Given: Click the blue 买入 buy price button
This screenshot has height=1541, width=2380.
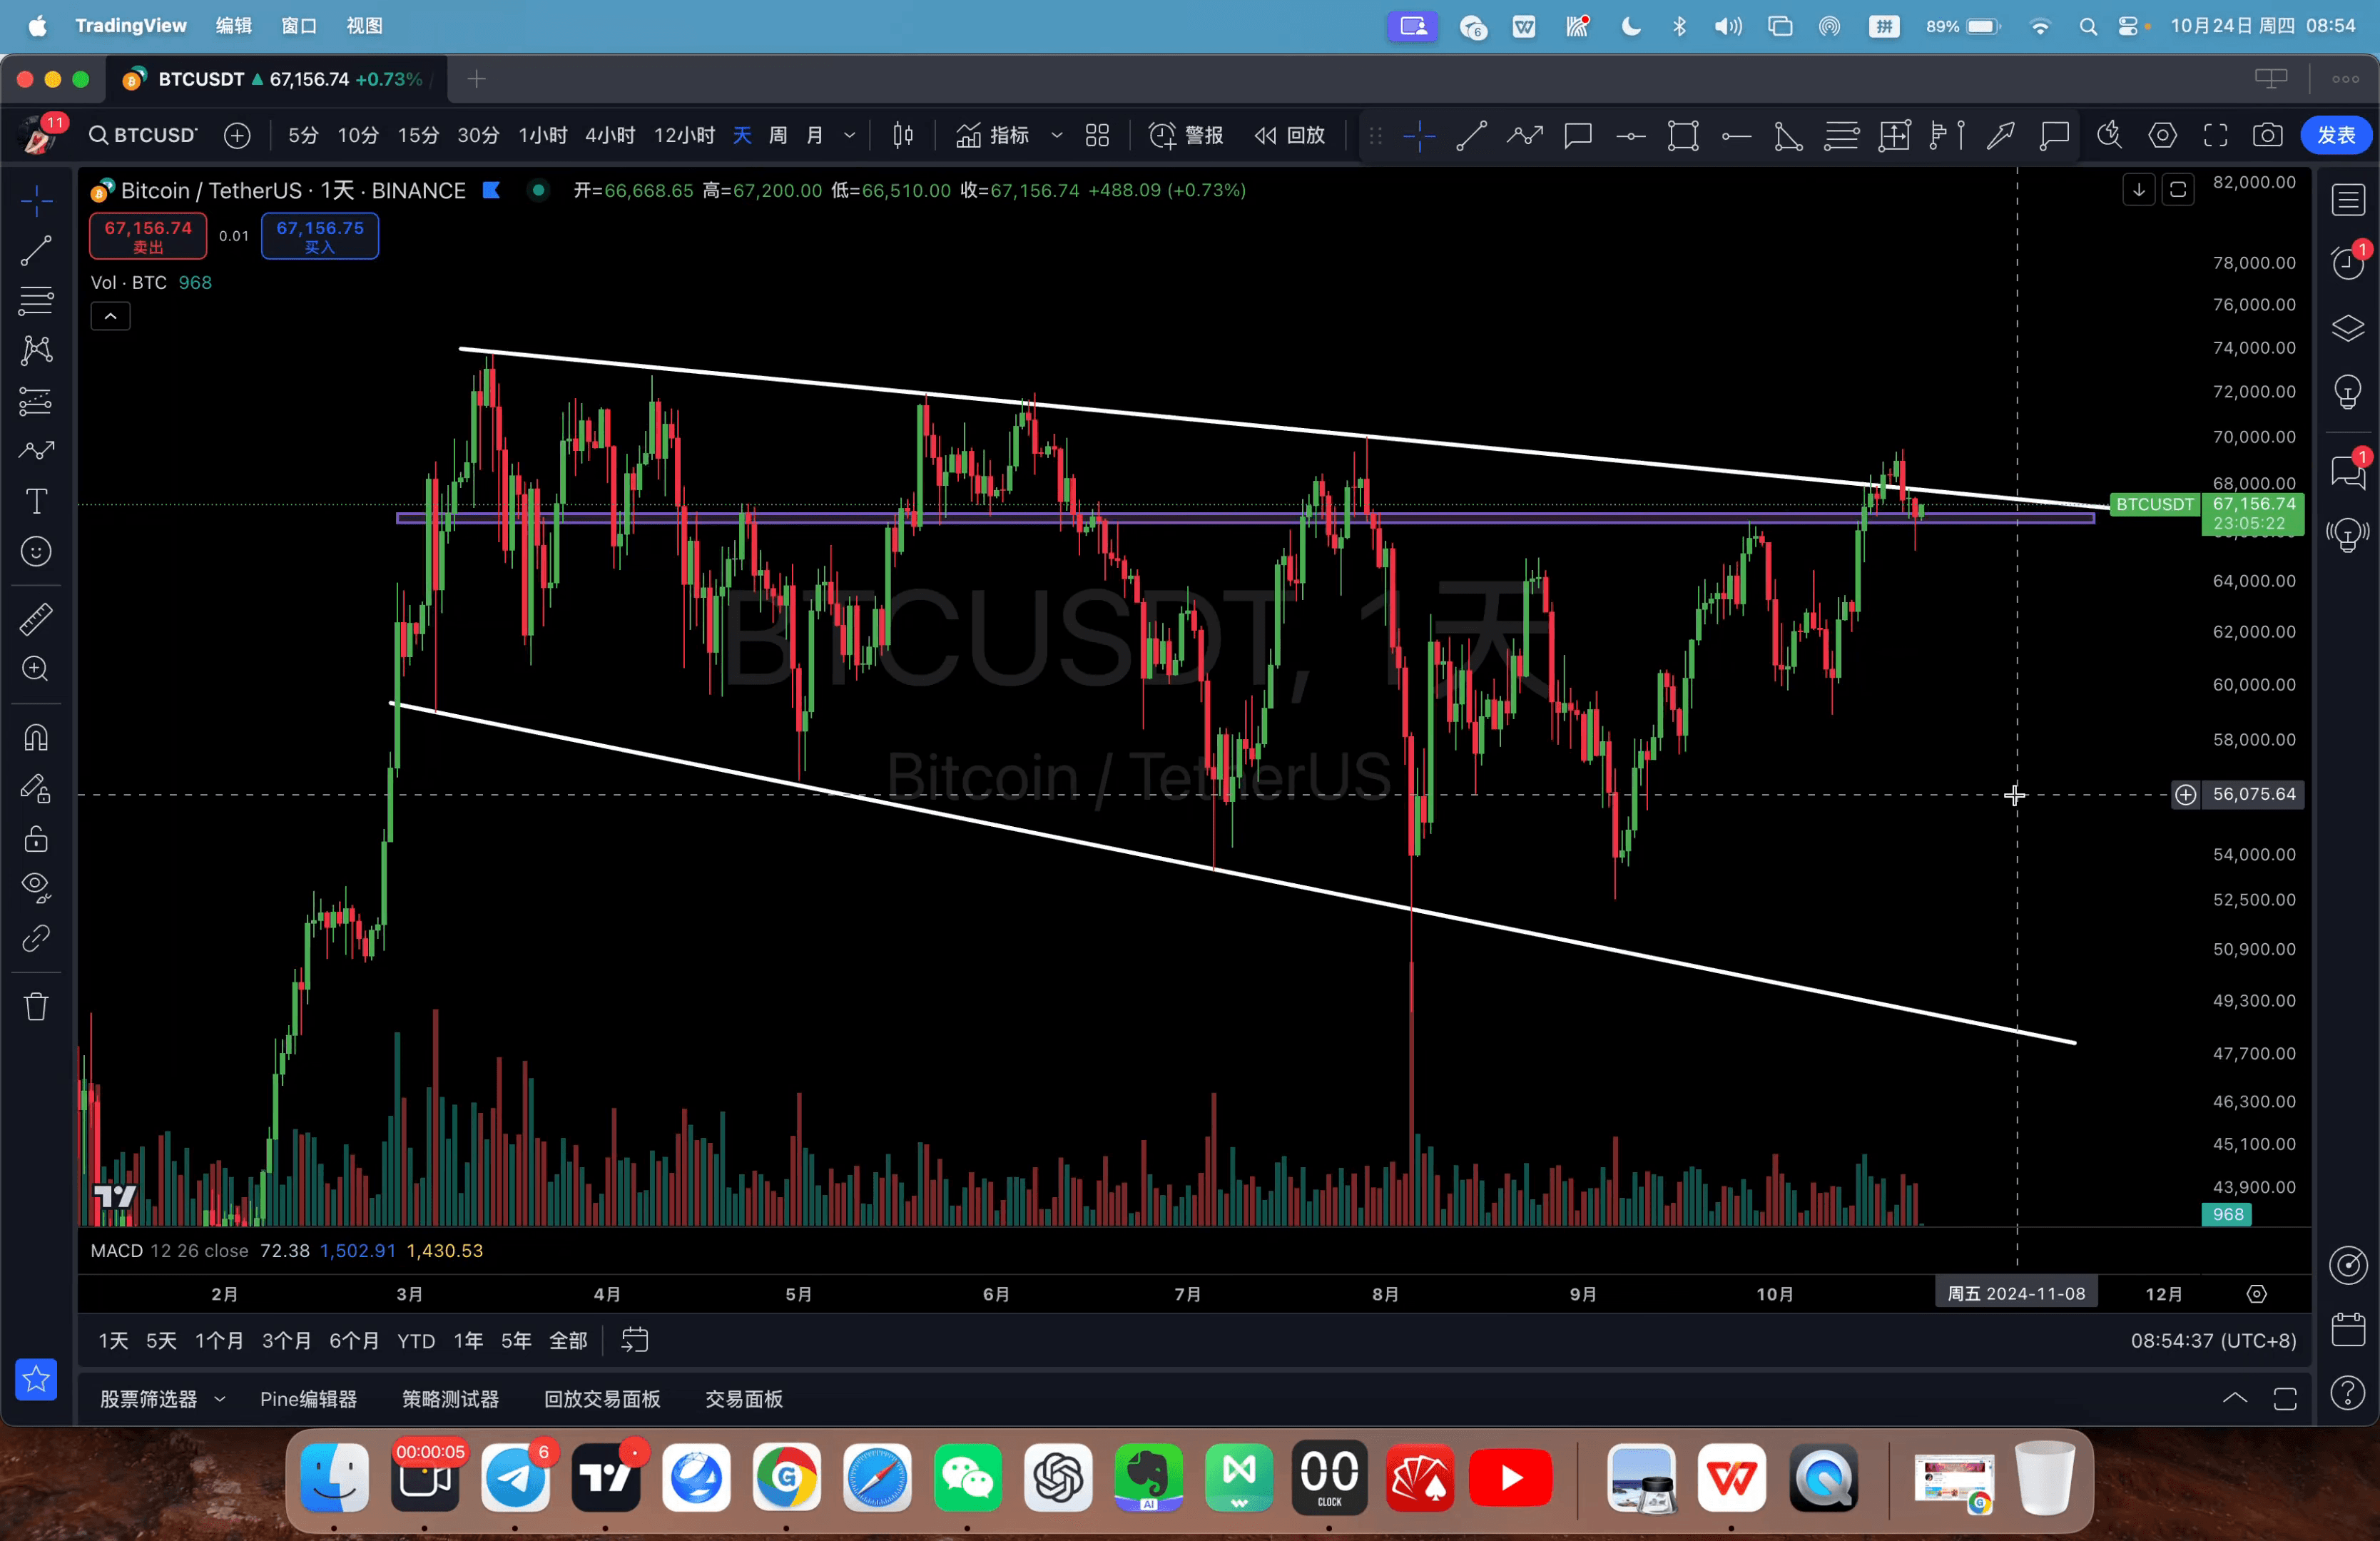Looking at the screenshot, I should click(320, 236).
